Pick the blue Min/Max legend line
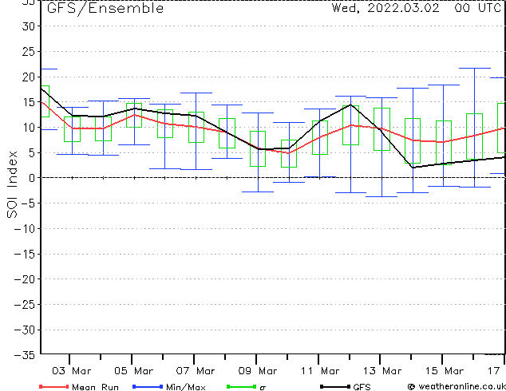Screen dimensions: 506x391 (x=148, y=386)
